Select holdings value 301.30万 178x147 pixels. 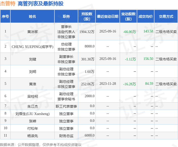pos(88,59)
